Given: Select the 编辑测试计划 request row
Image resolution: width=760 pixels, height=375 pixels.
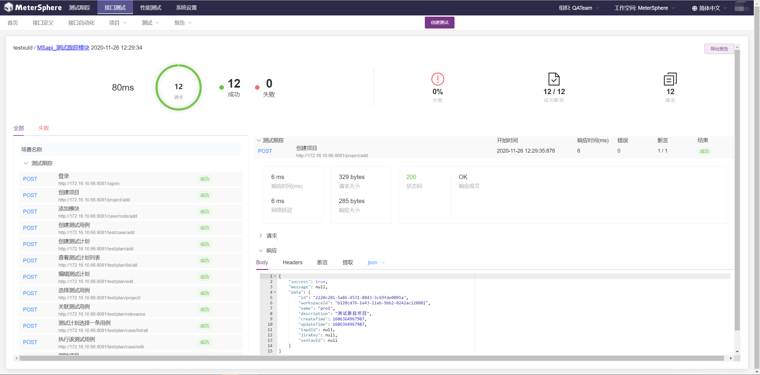Looking at the screenshot, I should [x=131, y=277].
